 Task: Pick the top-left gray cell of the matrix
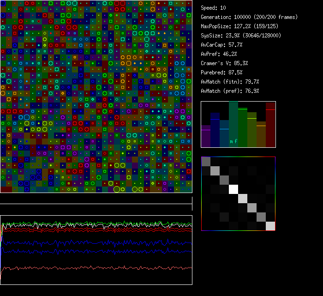tap(206, 161)
